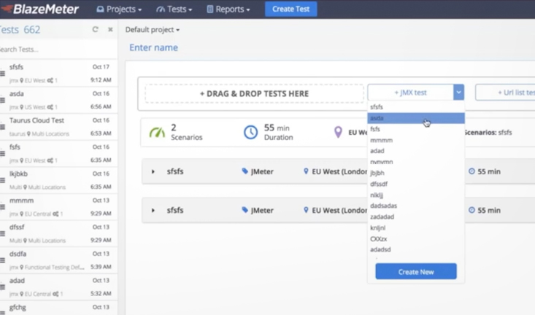Click the Create New button
The image size is (535, 315).
point(416,272)
